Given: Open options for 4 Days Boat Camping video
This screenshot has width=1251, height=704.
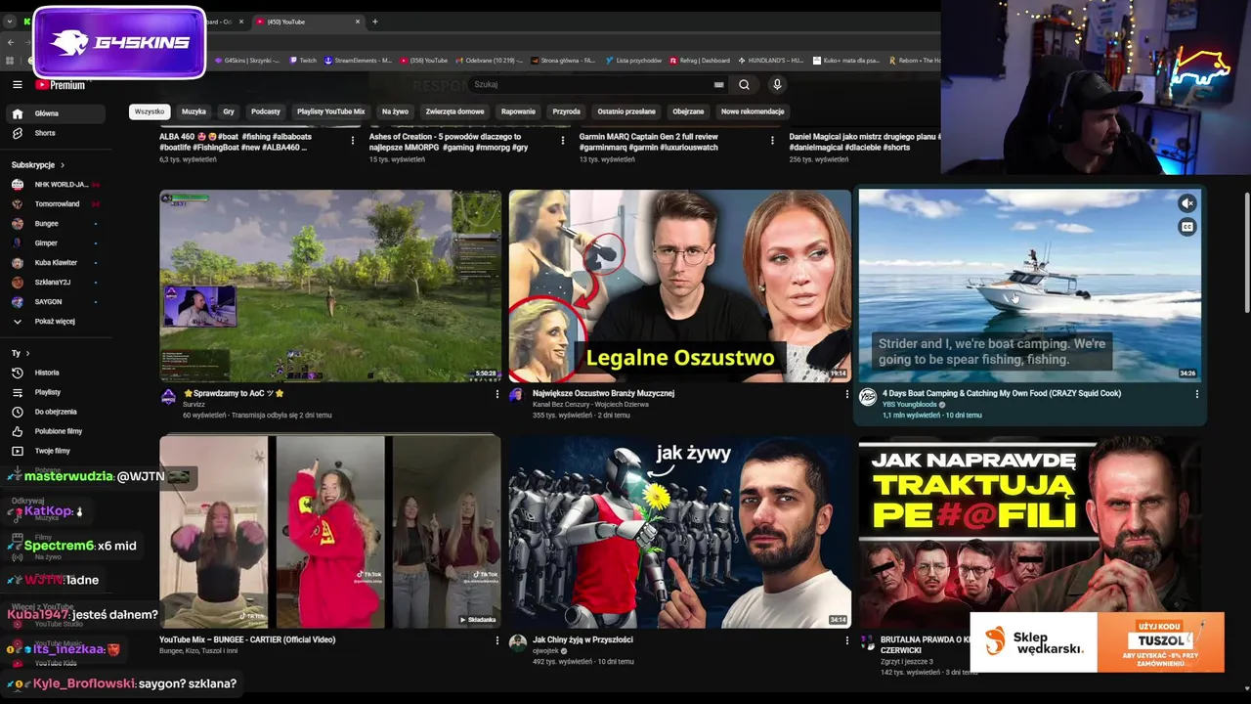Looking at the screenshot, I should tap(1197, 394).
